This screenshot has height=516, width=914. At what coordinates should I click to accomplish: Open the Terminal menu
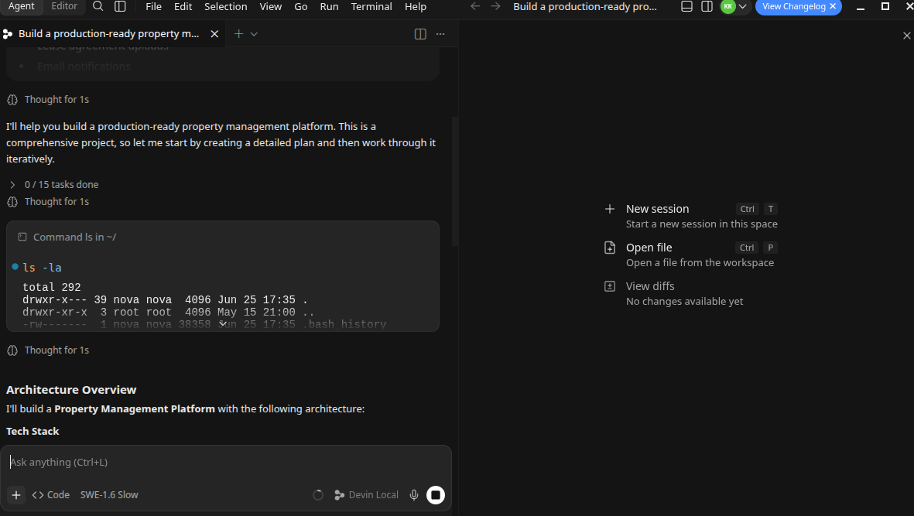point(371,6)
